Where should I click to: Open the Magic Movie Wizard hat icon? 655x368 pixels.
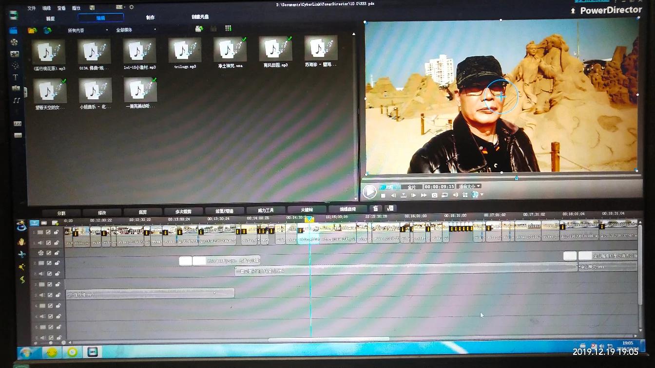coord(21,226)
